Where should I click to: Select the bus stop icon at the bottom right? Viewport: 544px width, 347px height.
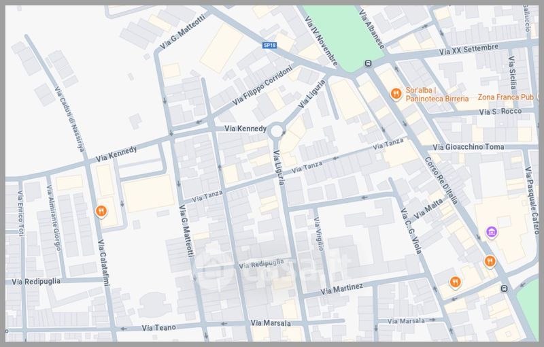pos(504,288)
